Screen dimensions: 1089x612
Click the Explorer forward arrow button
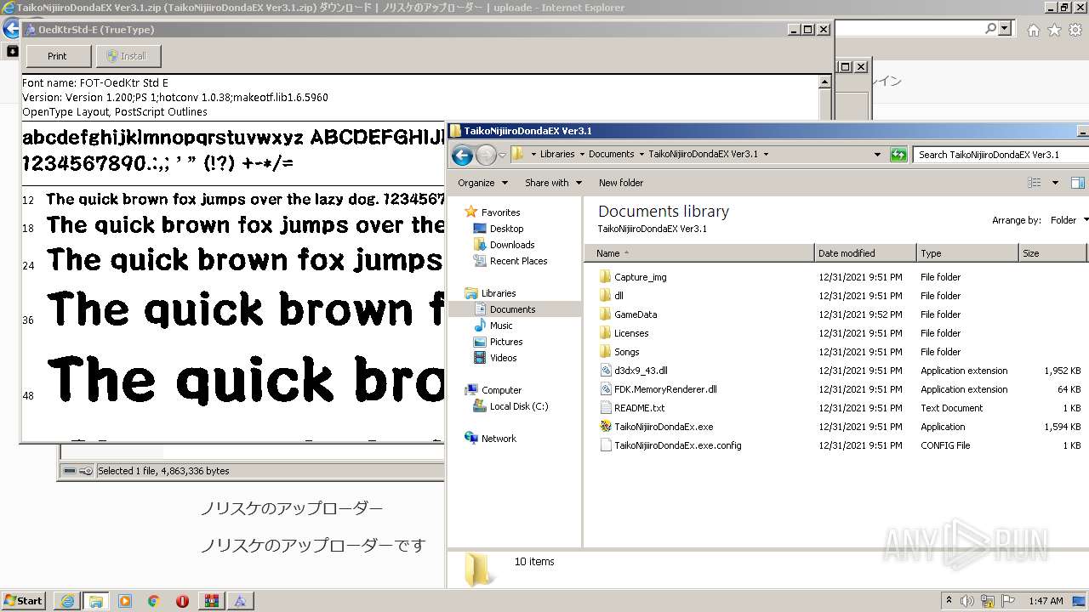(486, 155)
